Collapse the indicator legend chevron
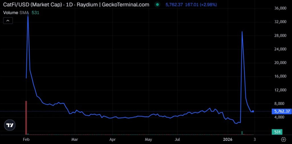292x144 pixels. 8,20
